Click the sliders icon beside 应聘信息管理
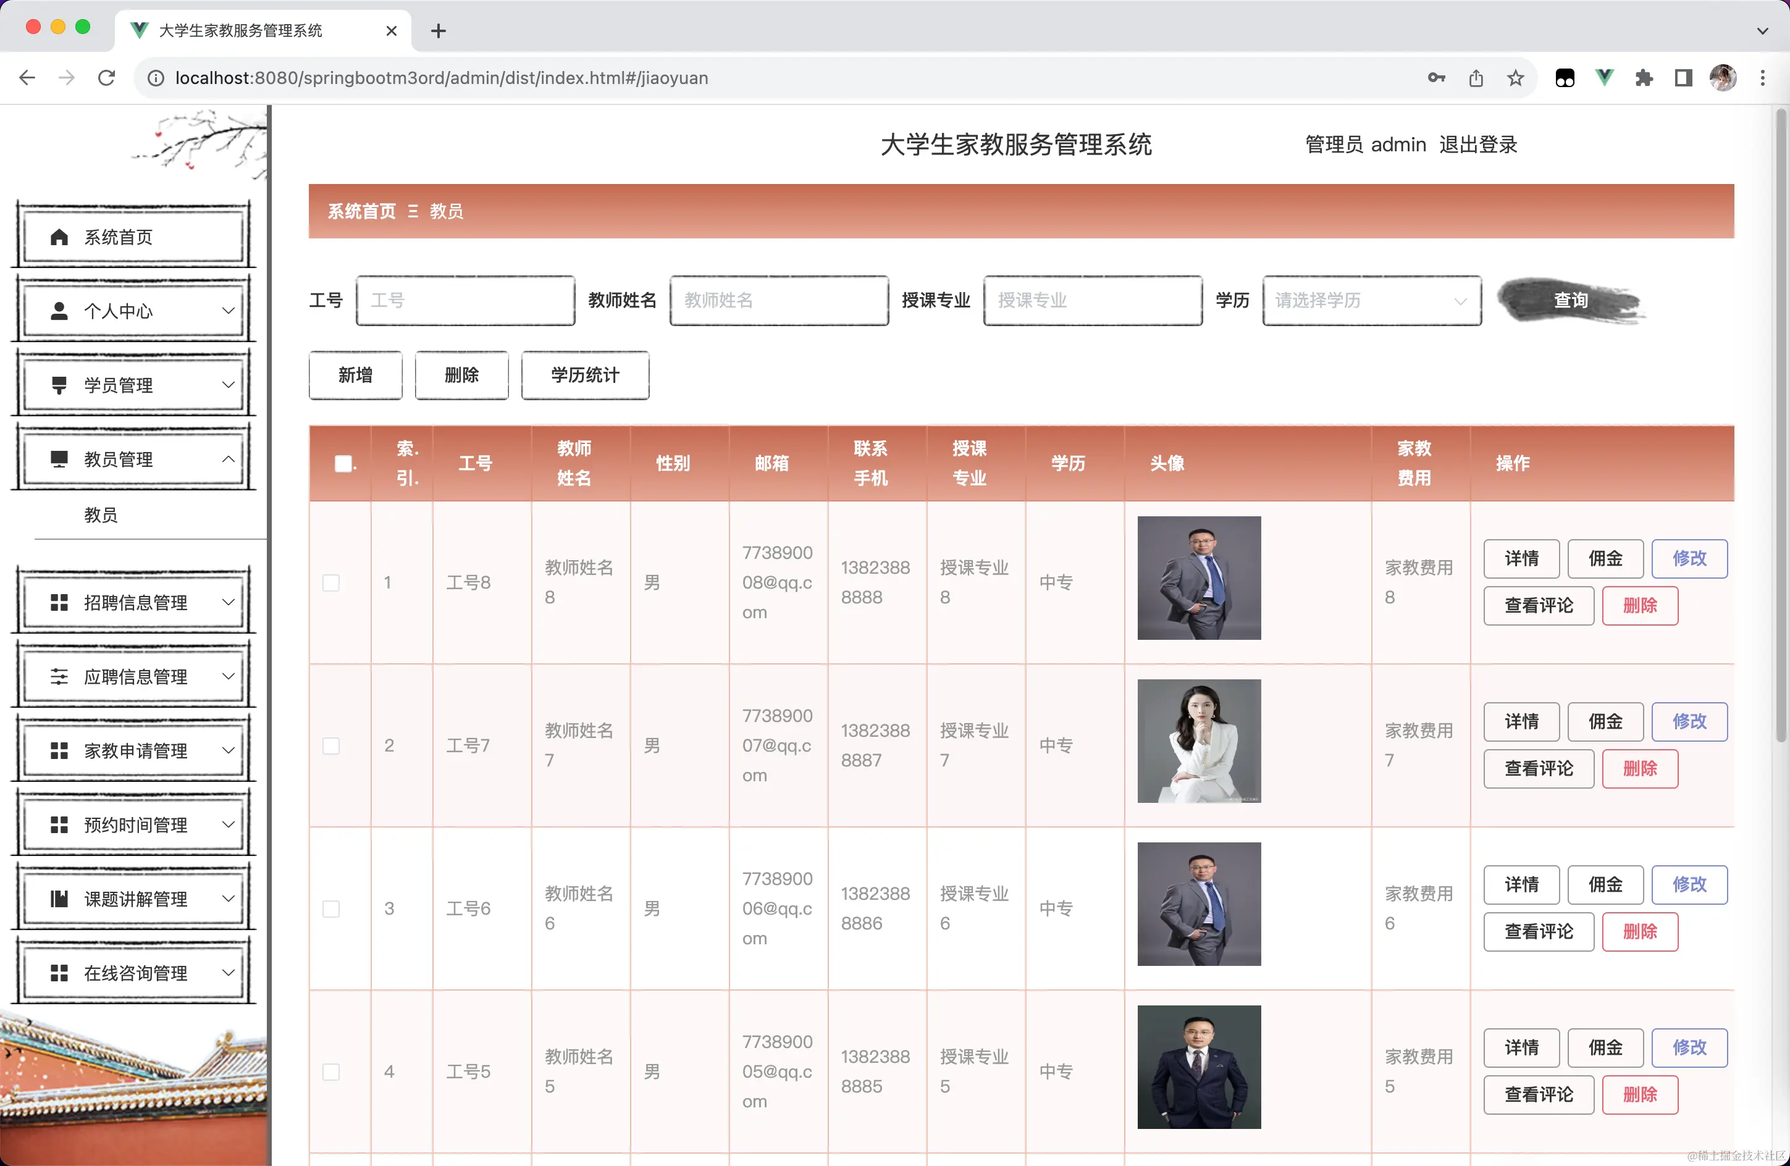 (59, 677)
